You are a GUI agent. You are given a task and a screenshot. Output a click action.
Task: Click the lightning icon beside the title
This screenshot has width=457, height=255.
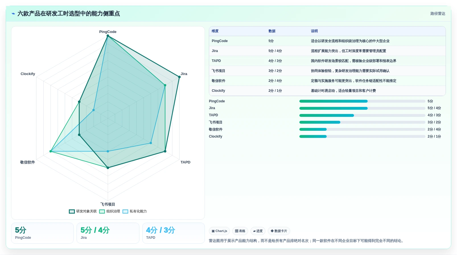[13, 14]
